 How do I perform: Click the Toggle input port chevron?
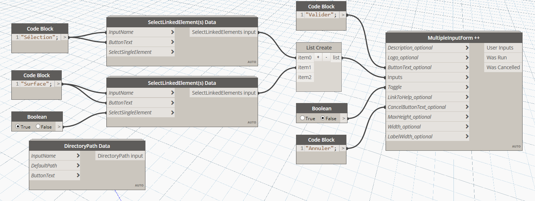(x=467, y=87)
